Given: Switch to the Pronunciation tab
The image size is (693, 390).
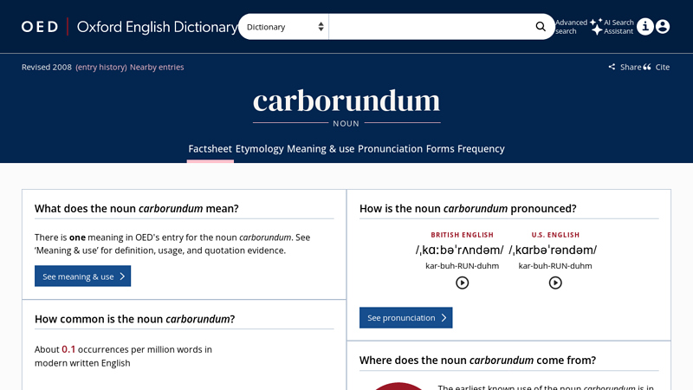Looking at the screenshot, I should (x=391, y=148).
